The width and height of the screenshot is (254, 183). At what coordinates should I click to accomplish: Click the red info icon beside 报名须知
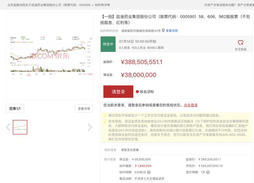click(x=137, y=91)
